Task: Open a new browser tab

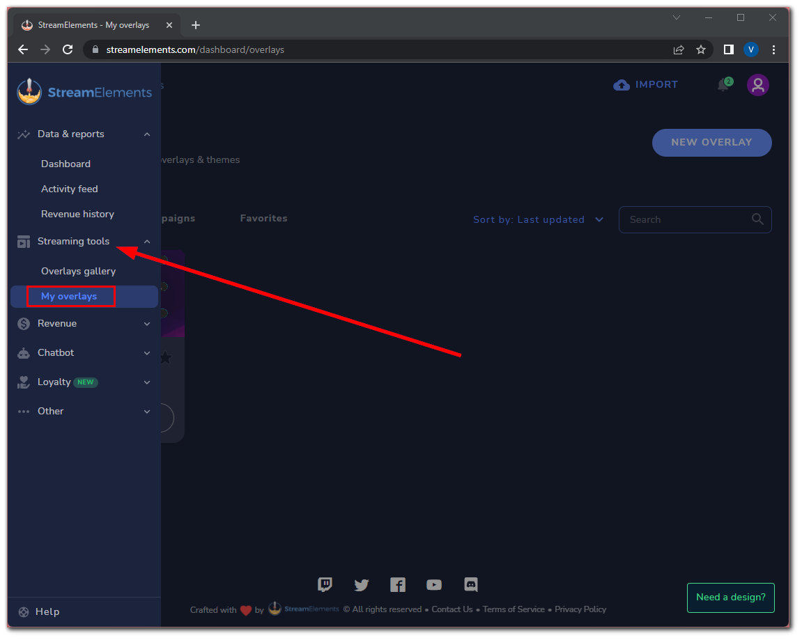Action: [195, 25]
